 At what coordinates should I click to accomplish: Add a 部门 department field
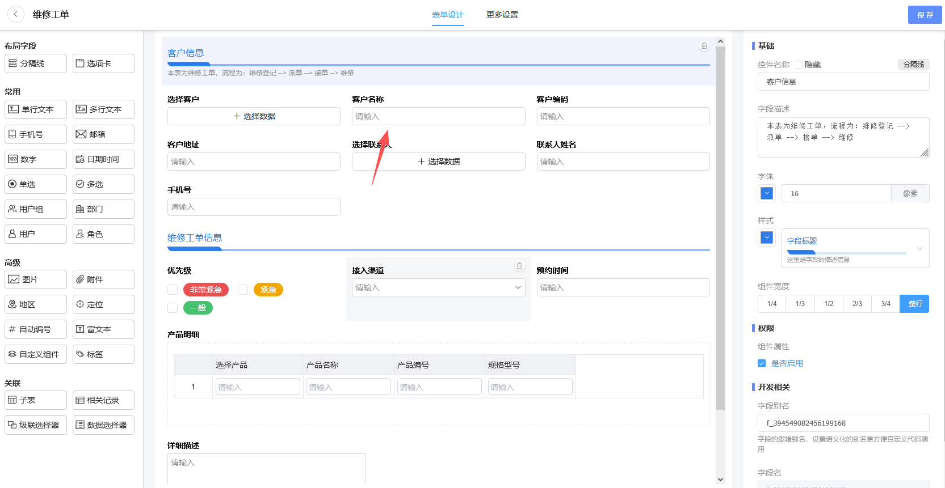(x=103, y=209)
